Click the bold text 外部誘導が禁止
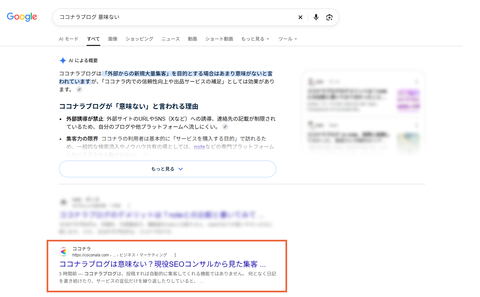Image resolution: width=480 pixels, height=297 pixels. (x=85, y=119)
